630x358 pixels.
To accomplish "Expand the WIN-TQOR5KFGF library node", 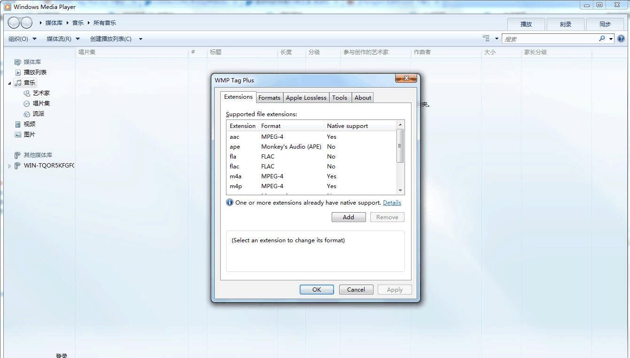I will [x=9, y=166].
